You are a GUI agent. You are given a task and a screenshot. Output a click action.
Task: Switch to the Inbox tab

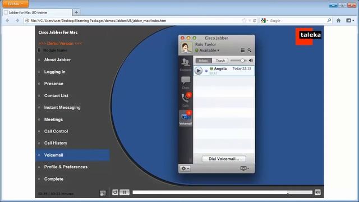coord(204,61)
